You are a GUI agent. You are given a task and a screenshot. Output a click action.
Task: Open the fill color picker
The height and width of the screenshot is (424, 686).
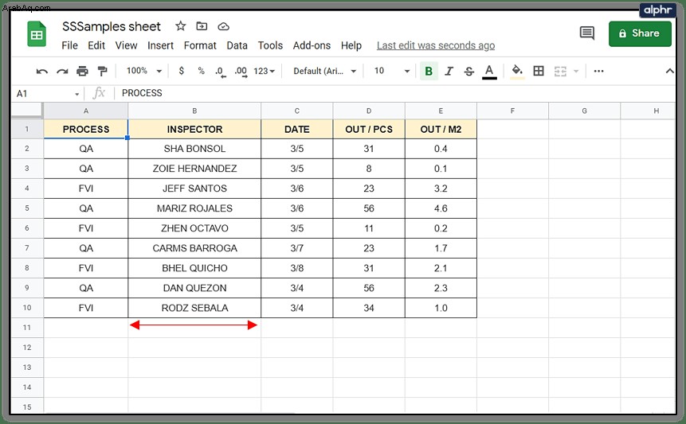517,71
